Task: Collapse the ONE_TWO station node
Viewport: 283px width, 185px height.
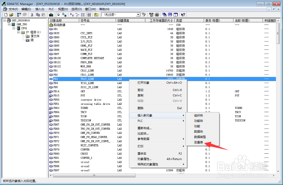Action: pos(9,24)
